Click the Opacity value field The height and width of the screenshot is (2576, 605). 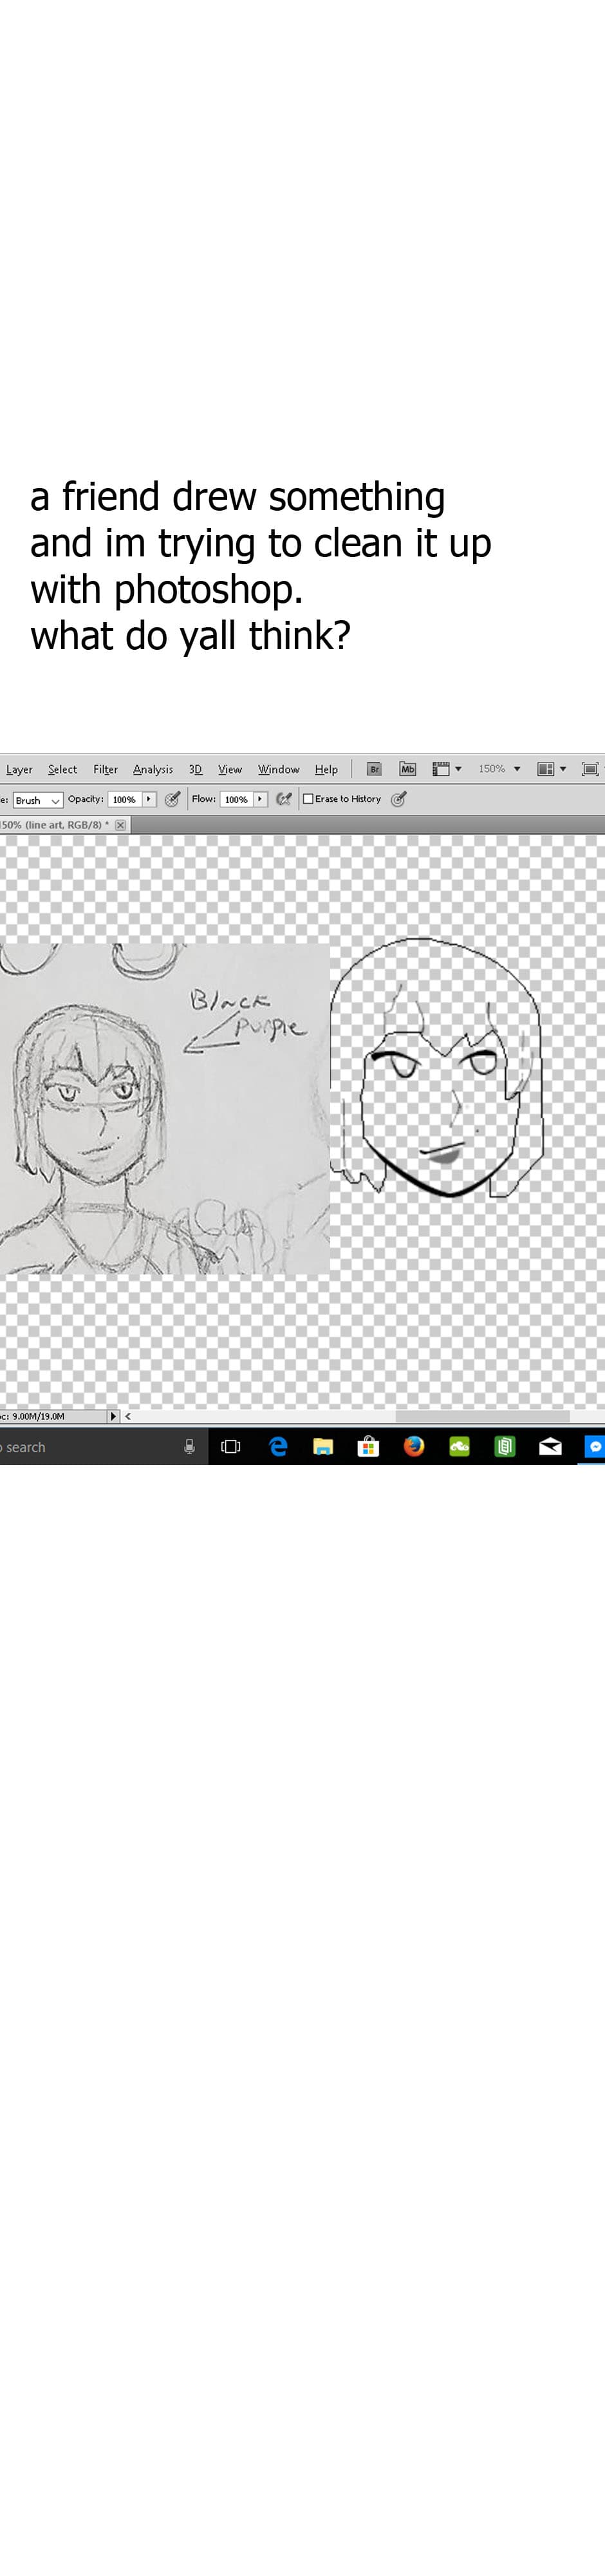[x=124, y=799]
